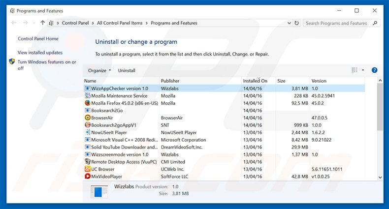Click the Microsoft Visual C++ 2008 icon
Screen dimensions: 389x209
coord(88,140)
